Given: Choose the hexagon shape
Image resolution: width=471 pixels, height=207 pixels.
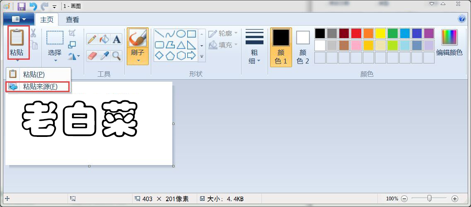Looking at the screenshot, I should point(181,56).
